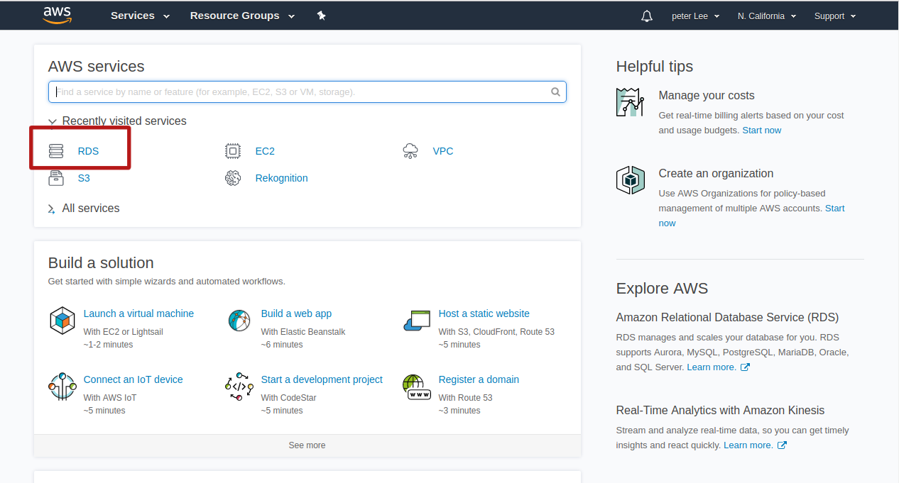Open the notifications bell icon
This screenshot has height=483, width=899.
(646, 16)
